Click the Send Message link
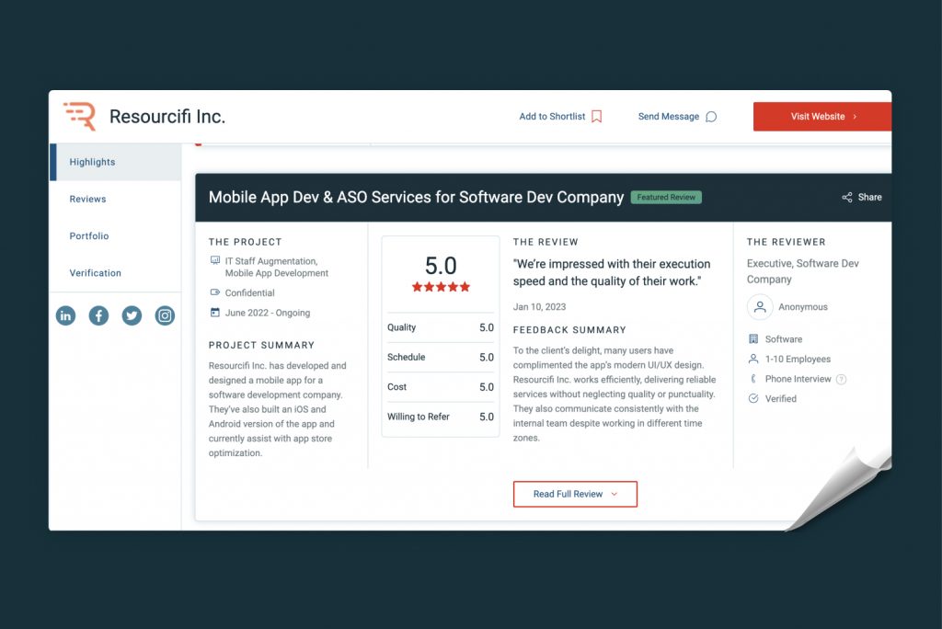Viewport: 942px width, 629px height. [669, 117]
